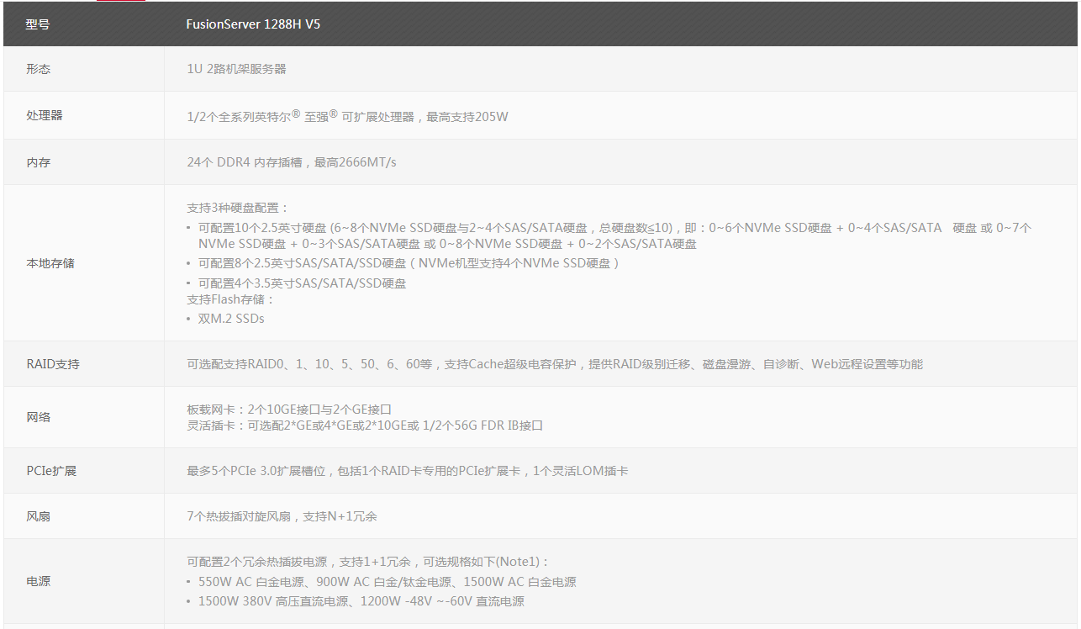
Task: Click the 电源 row label
Action: [x=38, y=581]
